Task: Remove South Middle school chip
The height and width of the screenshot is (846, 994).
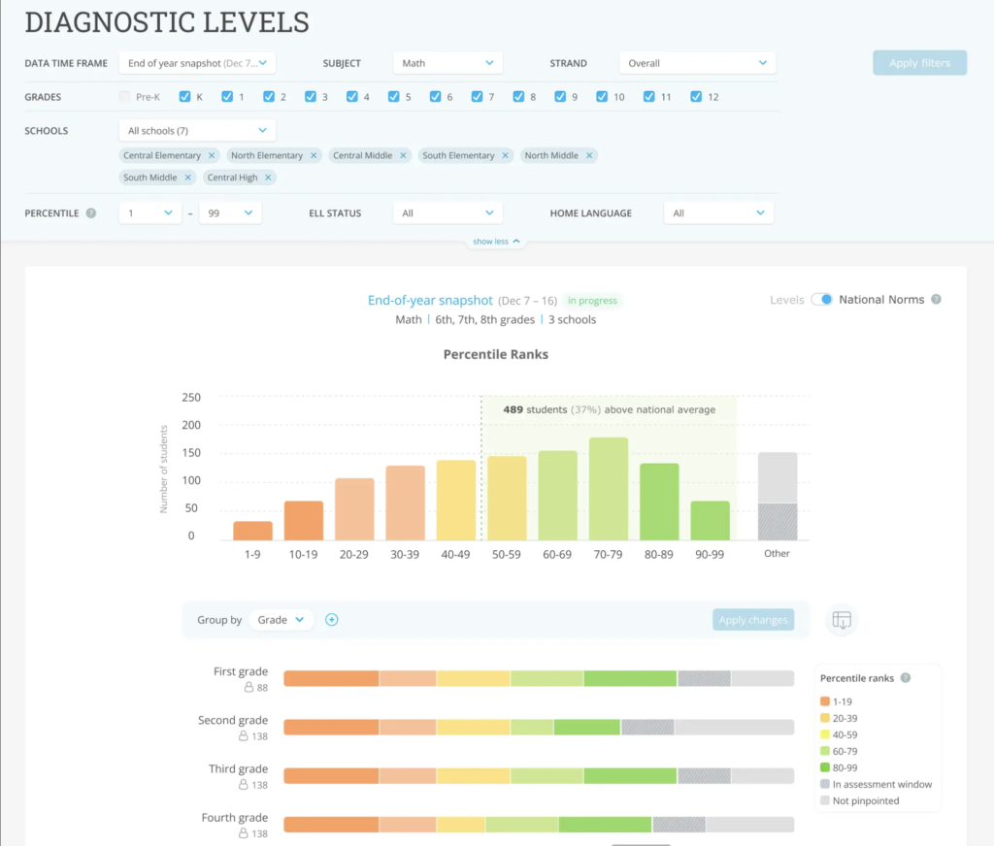Action: (x=187, y=178)
